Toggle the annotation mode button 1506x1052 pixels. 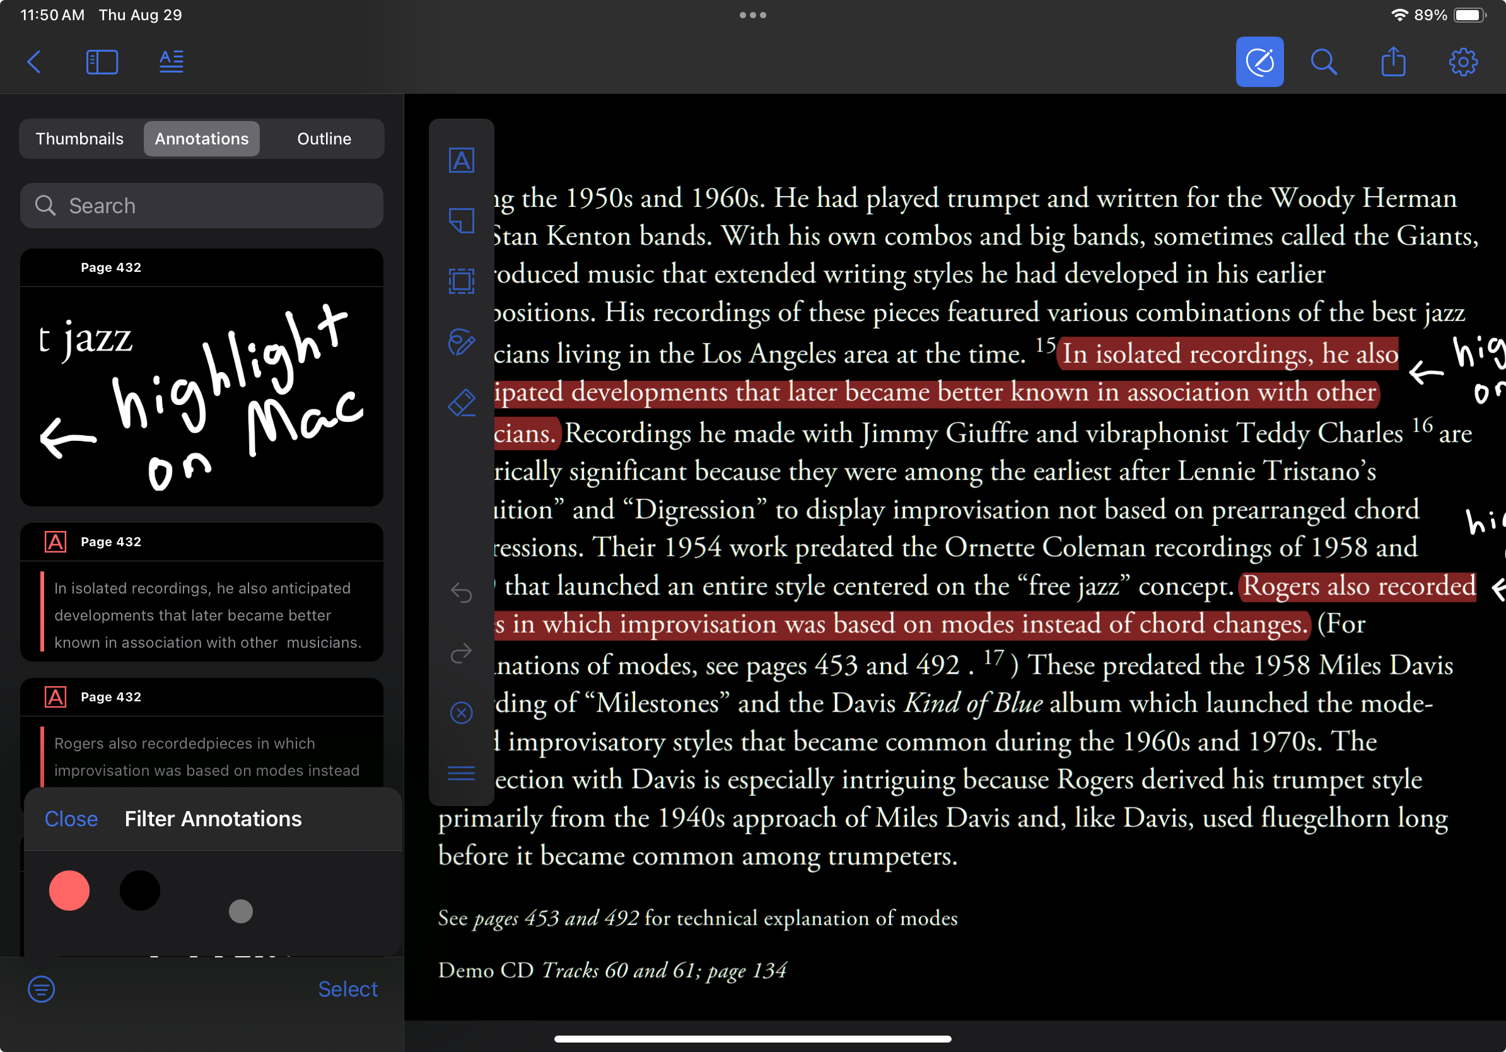coord(1259,62)
